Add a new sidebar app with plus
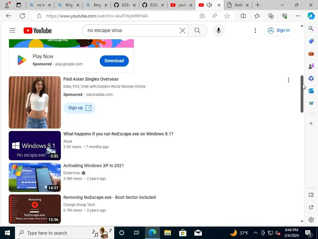 [311, 123]
